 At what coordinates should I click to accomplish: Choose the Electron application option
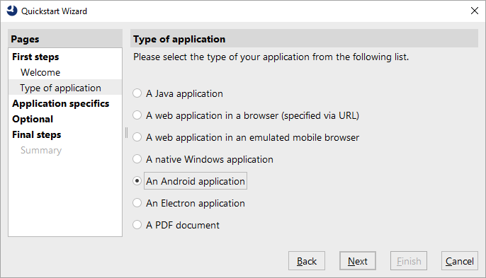137,203
